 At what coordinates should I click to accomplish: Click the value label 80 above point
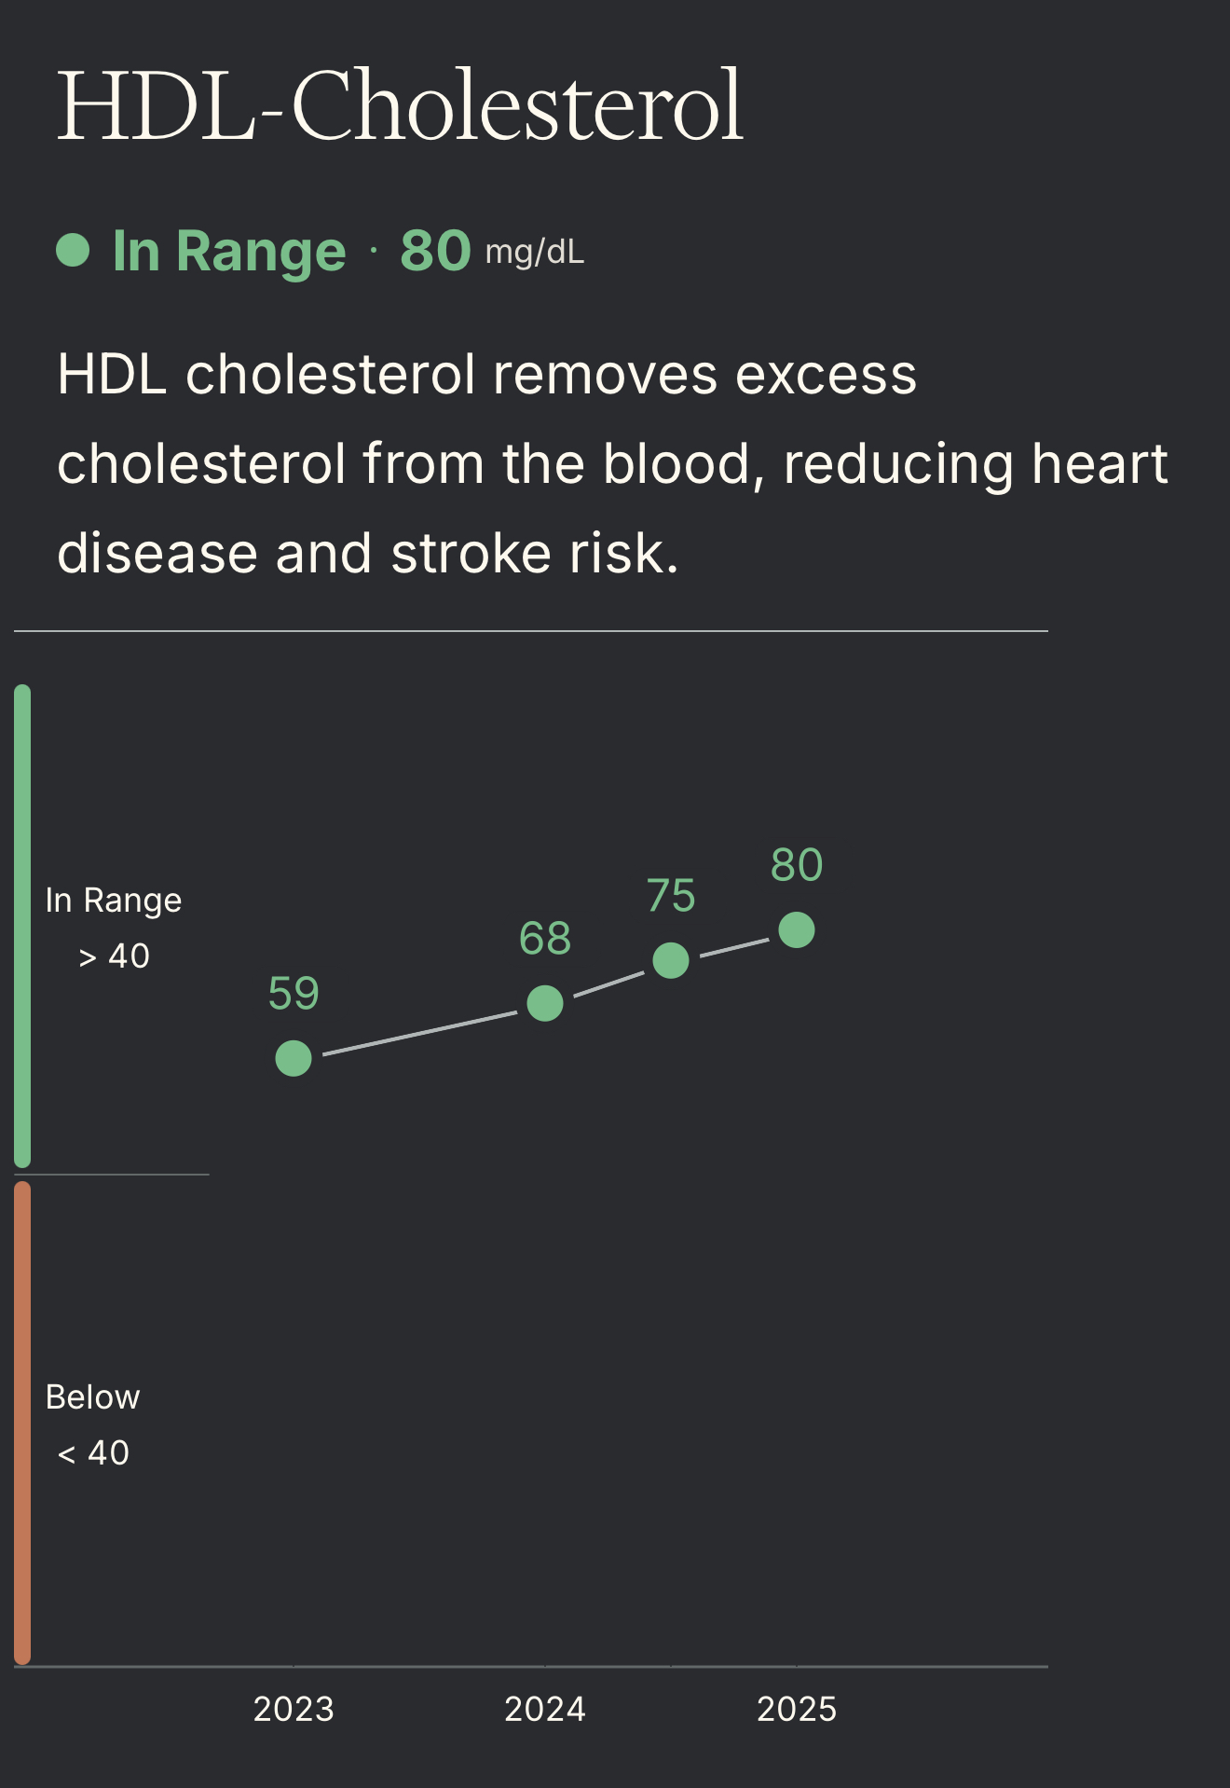[x=797, y=865]
